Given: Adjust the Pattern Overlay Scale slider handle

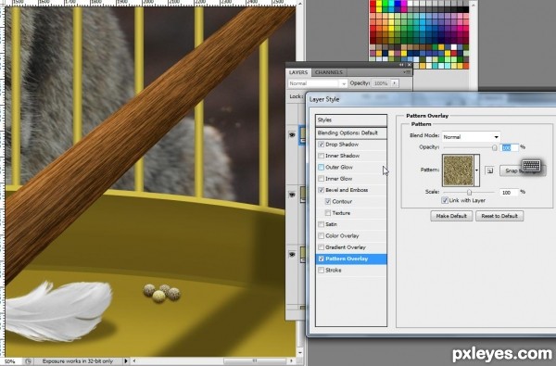Looking at the screenshot, I should (x=469, y=193).
